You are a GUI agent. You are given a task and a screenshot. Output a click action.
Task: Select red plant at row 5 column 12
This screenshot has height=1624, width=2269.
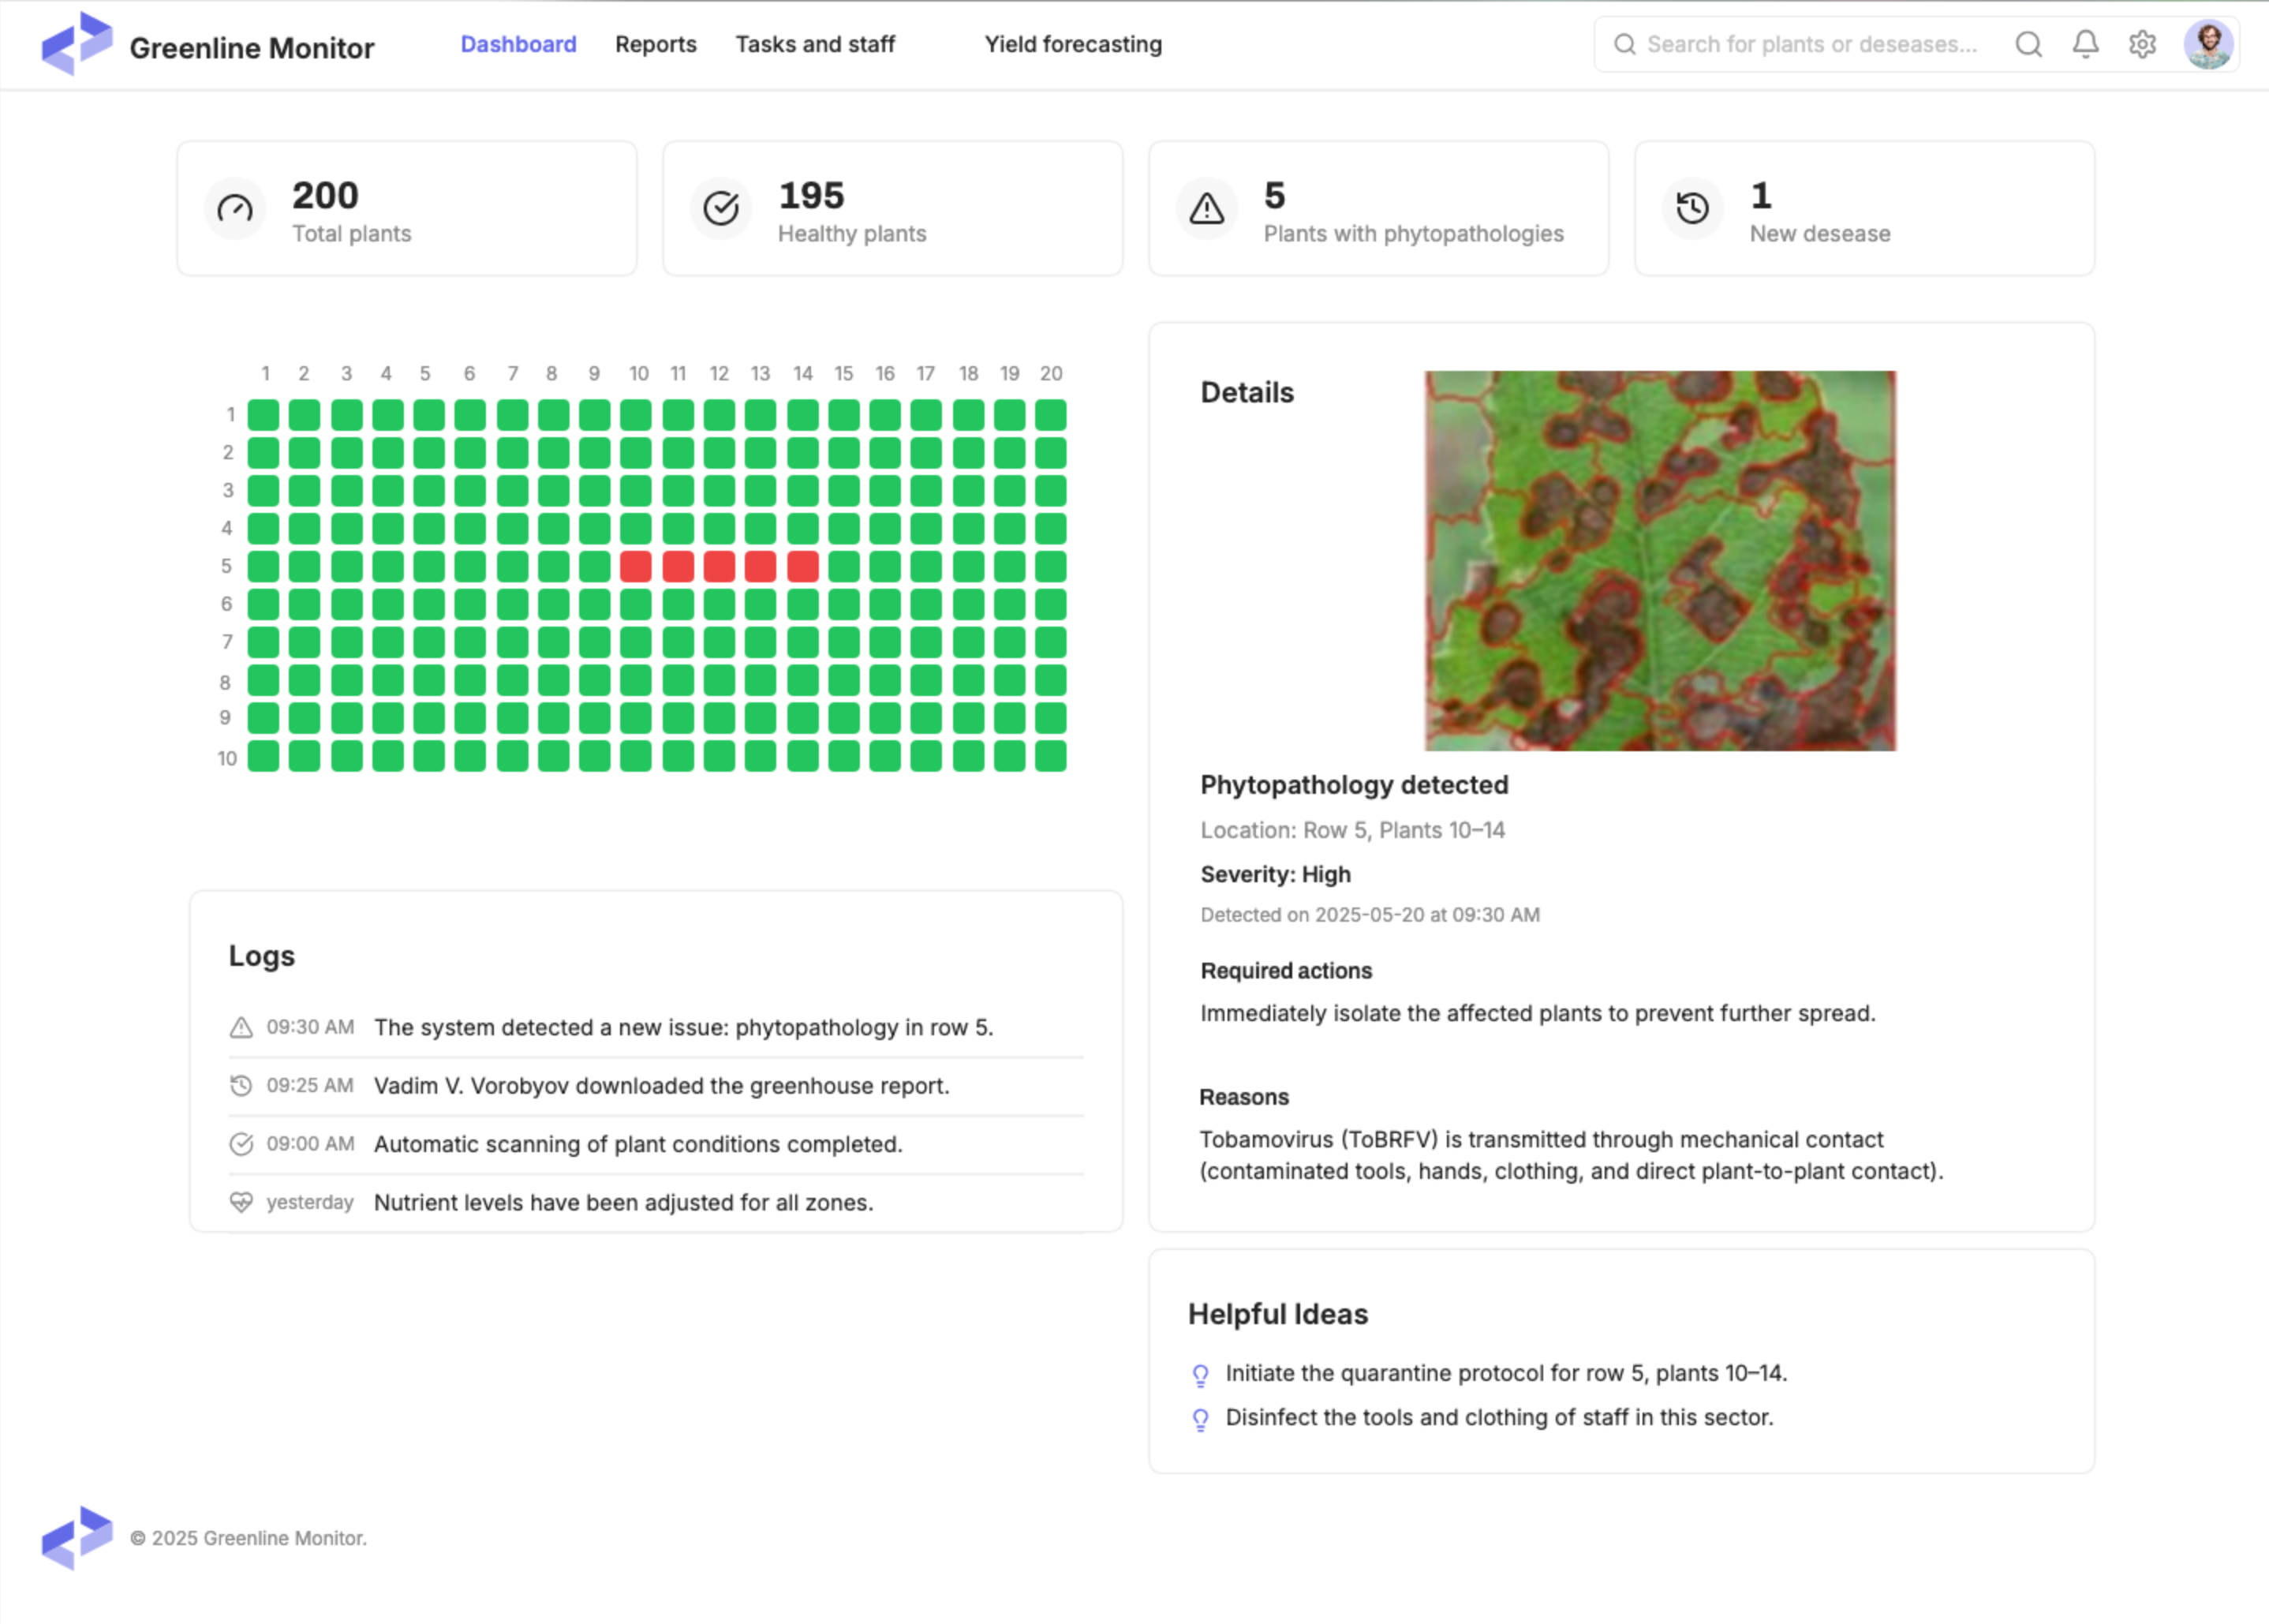pyautogui.click(x=720, y=566)
